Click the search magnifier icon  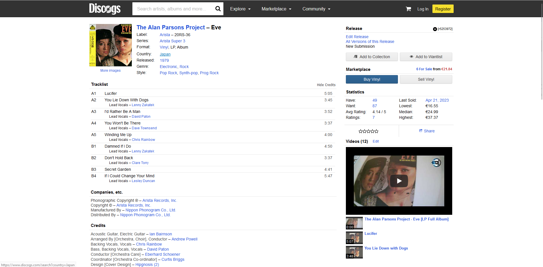pyautogui.click(x=218, y=9)
